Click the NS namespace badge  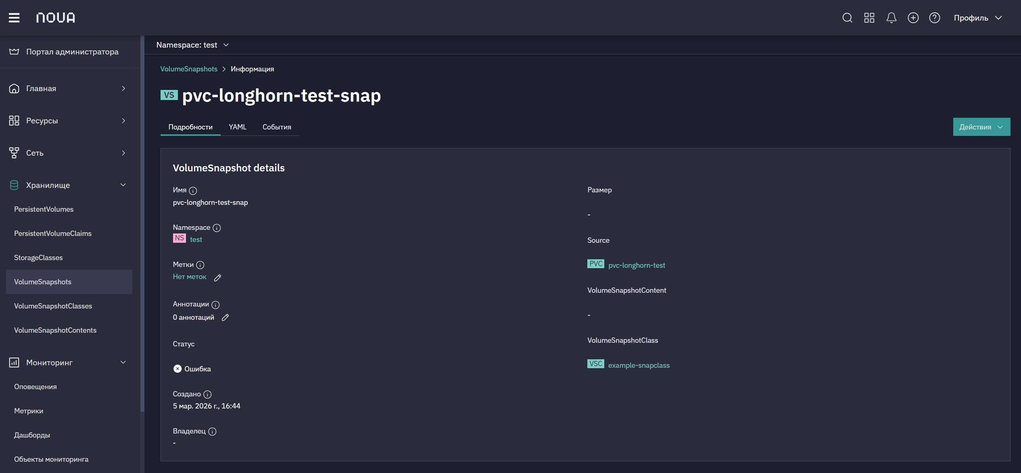[x=180, y=238]
